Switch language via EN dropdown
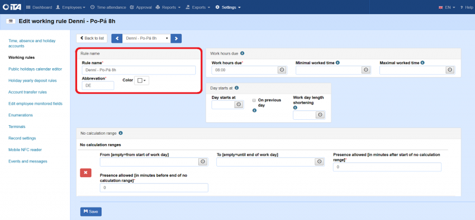475x220 pixels. (x=447, y=7)
